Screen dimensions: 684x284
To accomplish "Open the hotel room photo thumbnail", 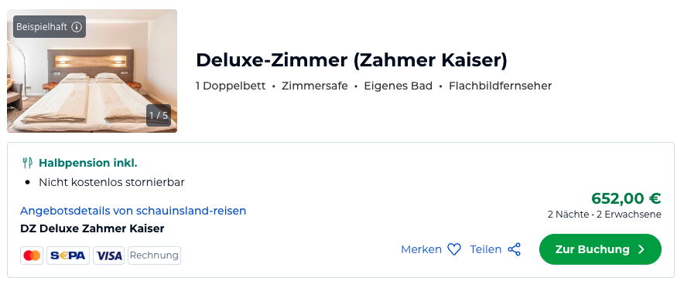I will (92, 71).
